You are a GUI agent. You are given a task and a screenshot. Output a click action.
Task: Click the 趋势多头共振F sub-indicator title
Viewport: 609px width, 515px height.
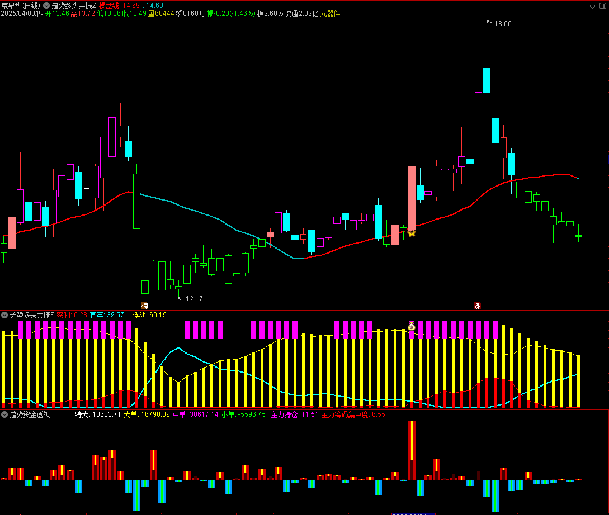(x=31, y=315)
